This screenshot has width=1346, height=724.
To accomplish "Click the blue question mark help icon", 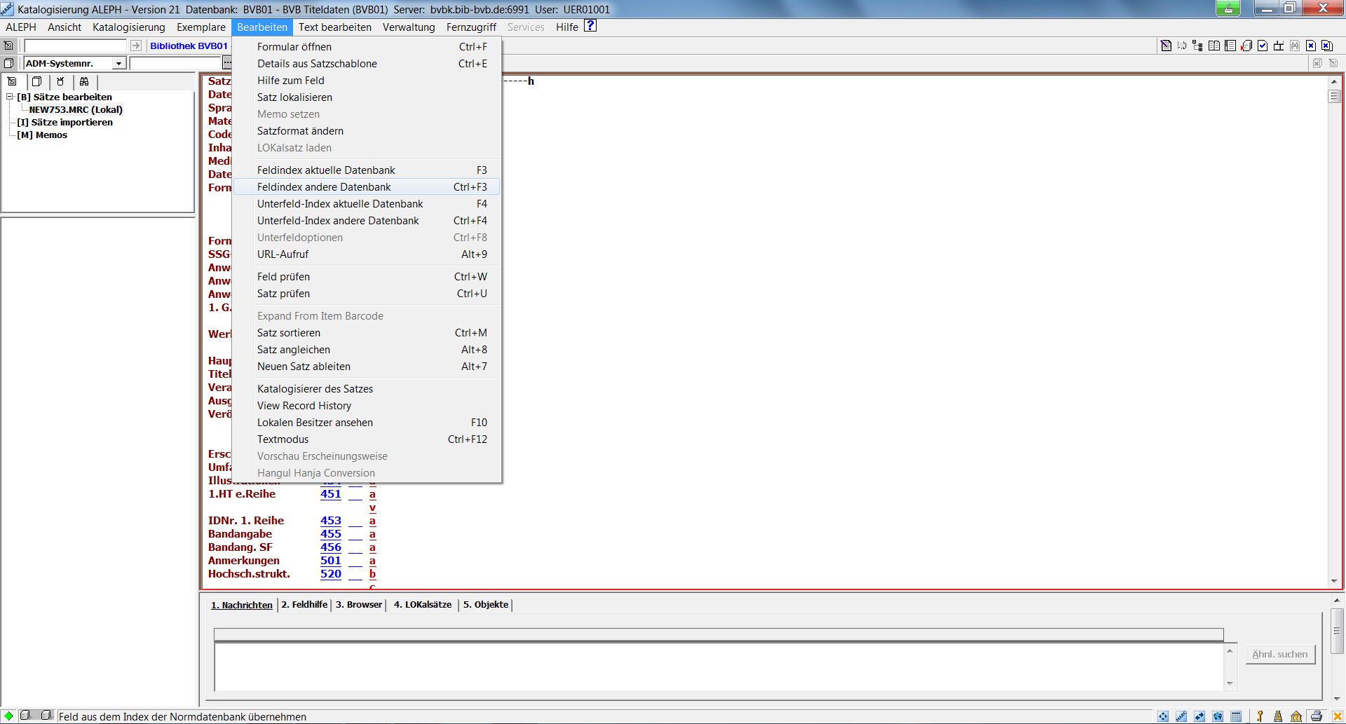I will pyautogui.click(x=590, y=26).
